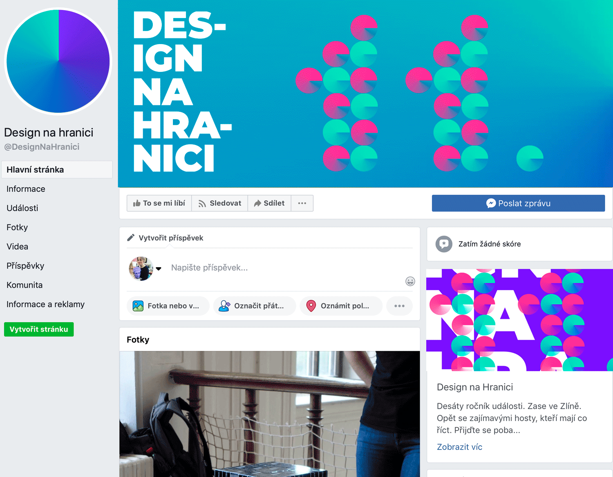Click the Oznámit polohu location pin option
Viewport: 613px width, 477px height.
tap(341, 306)
